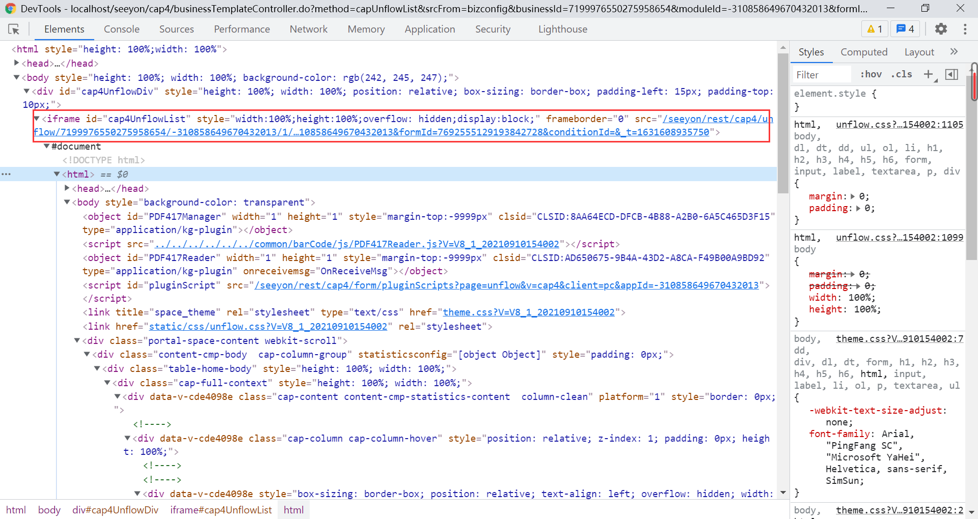
Task: Add new style rule with plus icon
Action: click(x=928, y=74)
